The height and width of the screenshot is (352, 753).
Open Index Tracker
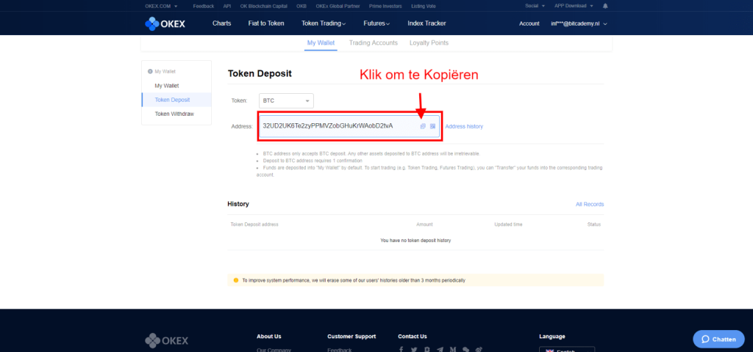(427, 23)
